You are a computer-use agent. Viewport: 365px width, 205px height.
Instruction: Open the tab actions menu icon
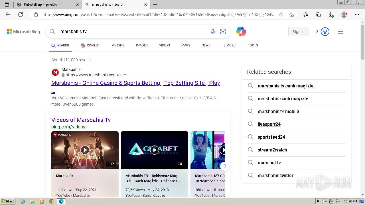click(7, 5)
